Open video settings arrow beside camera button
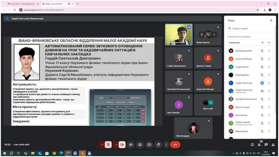The height and width of the screenshot is (157, 279). [x=116, y=145]
